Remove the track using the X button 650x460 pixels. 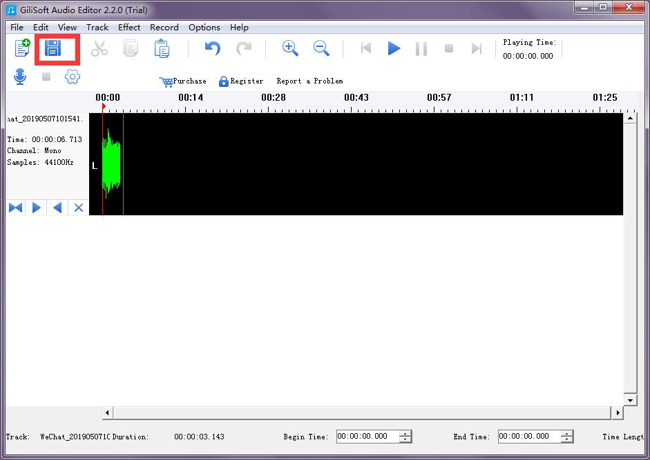(x=79, y=208)
